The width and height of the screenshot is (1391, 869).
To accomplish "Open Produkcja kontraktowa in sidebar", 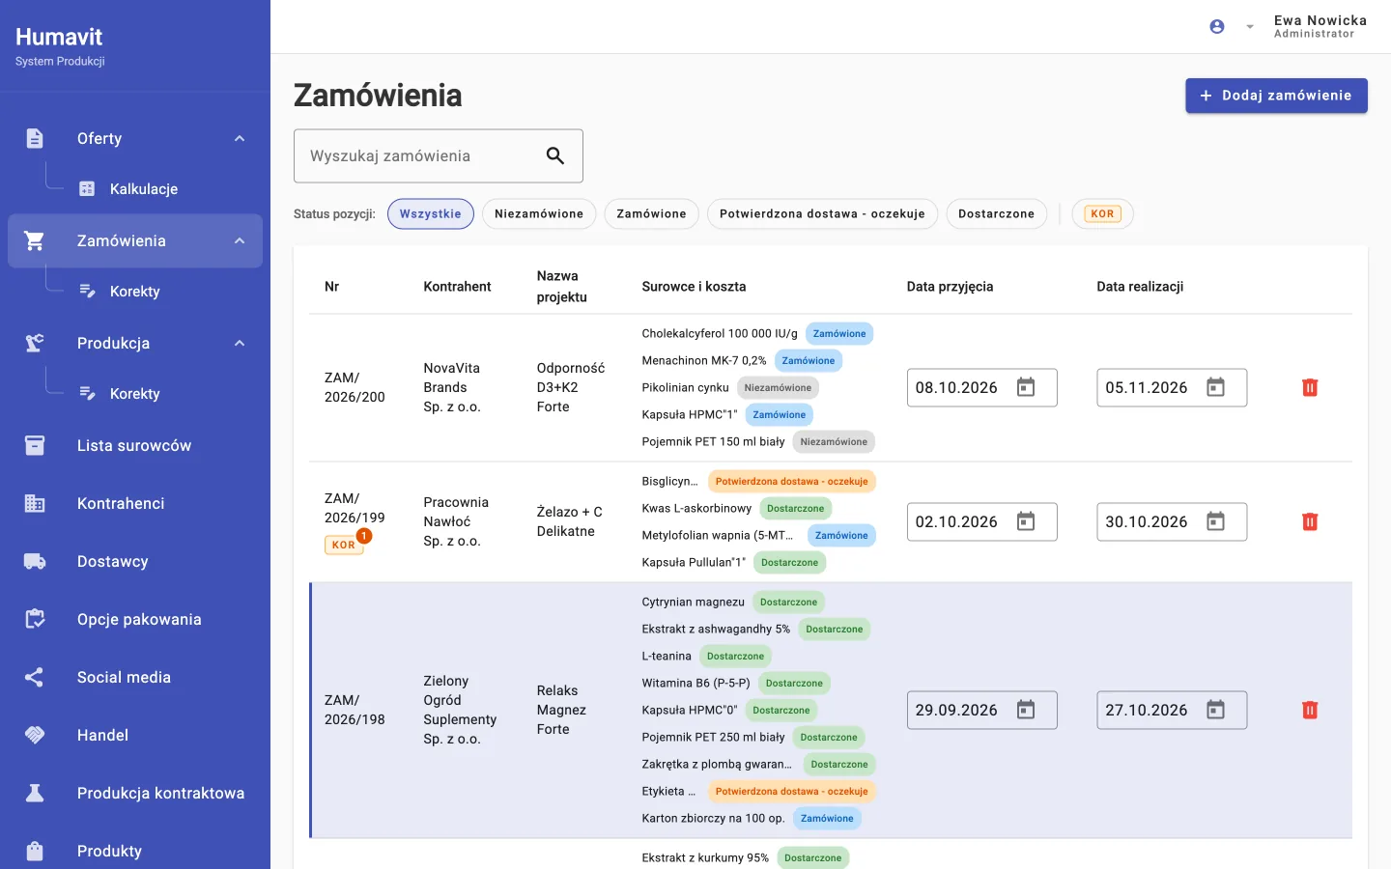I will [x=135, y=793].
